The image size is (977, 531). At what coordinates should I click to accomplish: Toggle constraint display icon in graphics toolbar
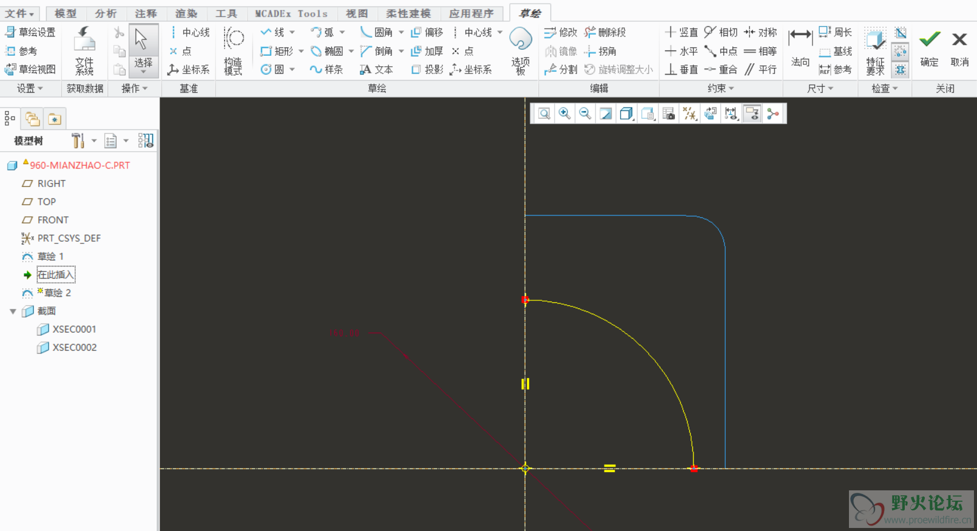pyautogui.click(x=752, y=113)
